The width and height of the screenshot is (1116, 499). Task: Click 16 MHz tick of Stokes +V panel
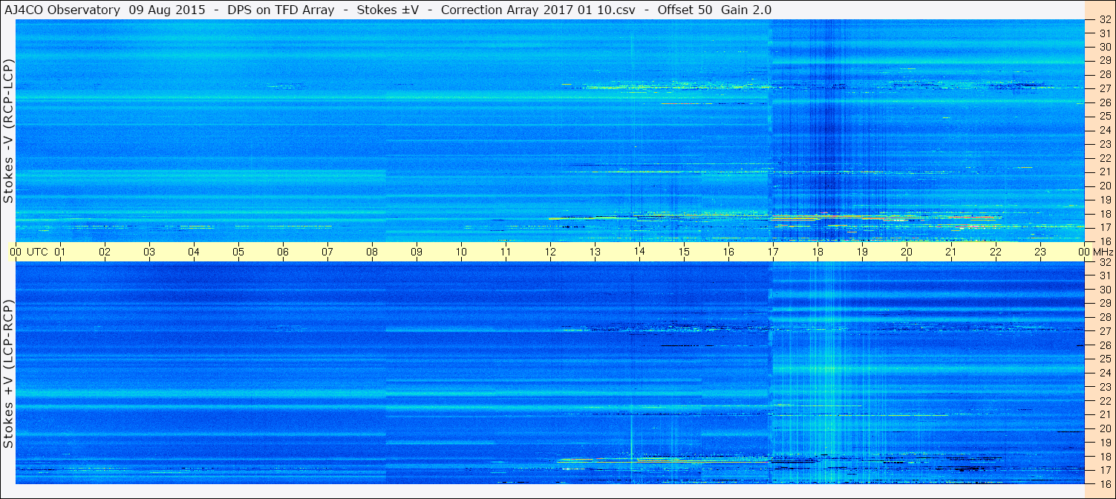pyautogui.click(x=1104, y=483)
